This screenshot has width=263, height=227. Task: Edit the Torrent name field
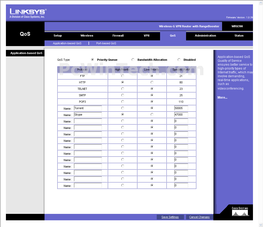pos(88,108)
